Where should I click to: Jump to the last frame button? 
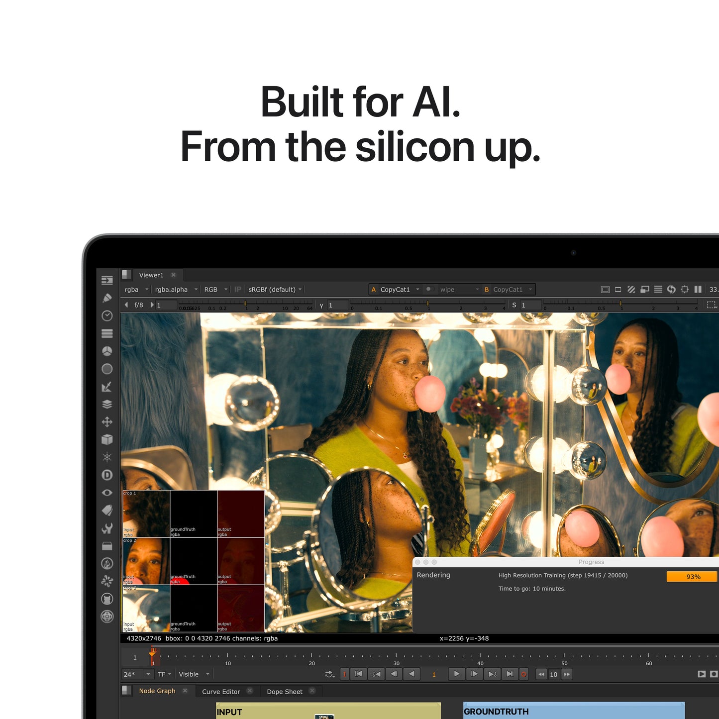[x=510, y=674]
